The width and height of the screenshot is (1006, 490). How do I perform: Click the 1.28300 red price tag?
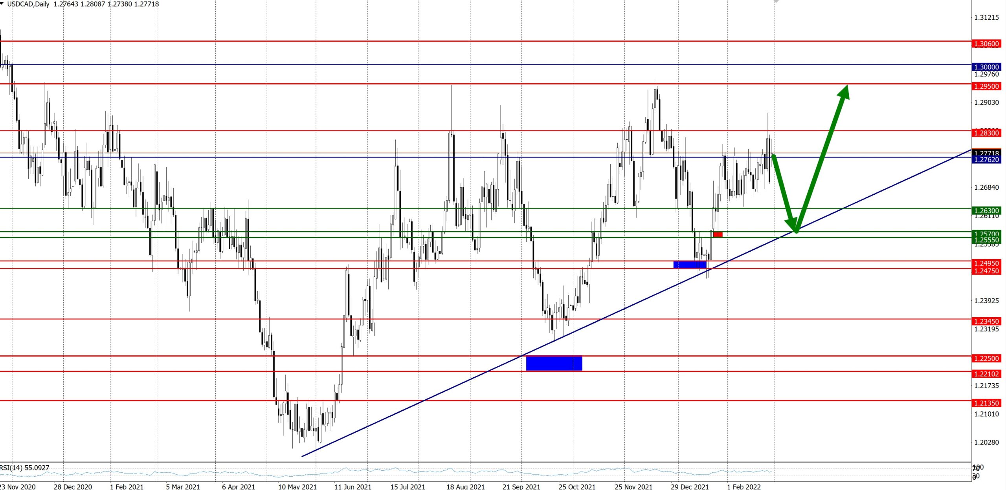(x=986, y=133)
